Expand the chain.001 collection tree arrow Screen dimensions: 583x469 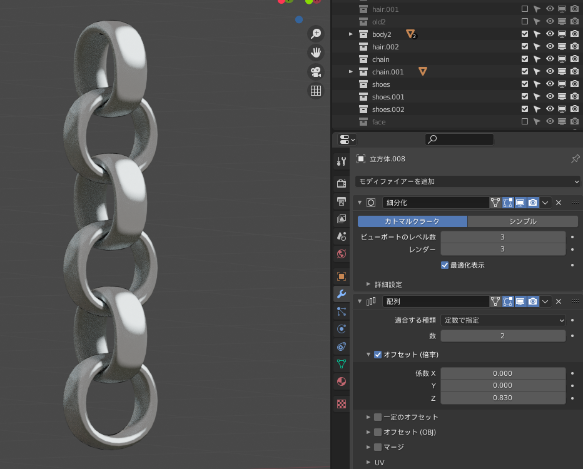pyautogui.click(x=351, y=71)
